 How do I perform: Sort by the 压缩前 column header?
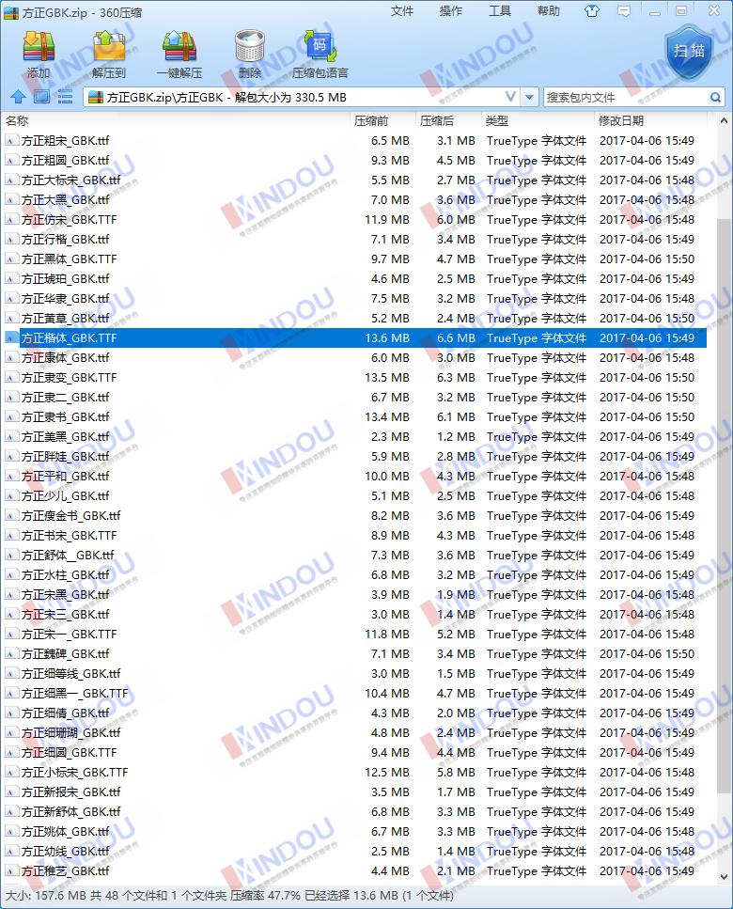click(x=371, y=120)
